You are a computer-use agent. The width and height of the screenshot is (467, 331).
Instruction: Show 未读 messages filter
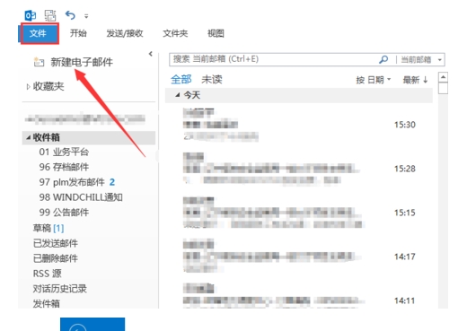(x=212, y=80)
